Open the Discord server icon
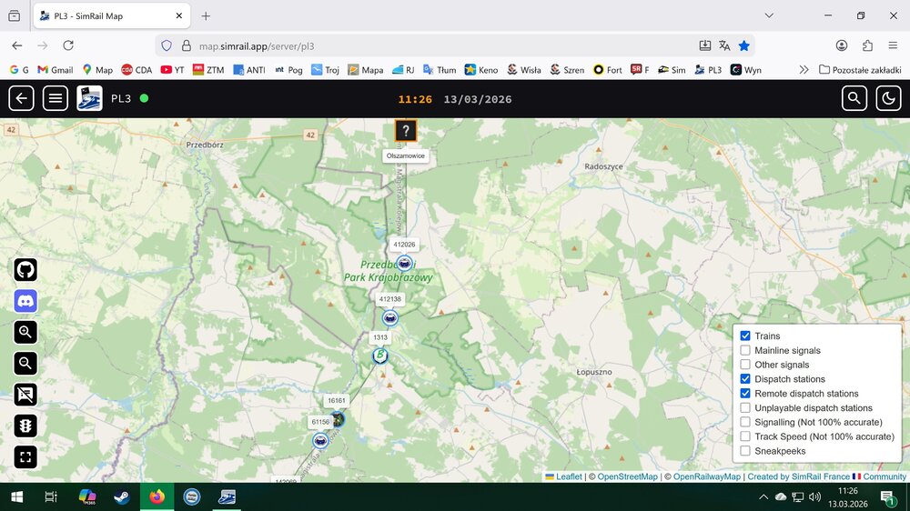The height and width of the screenshot is (511, 910). pos(25,302)
